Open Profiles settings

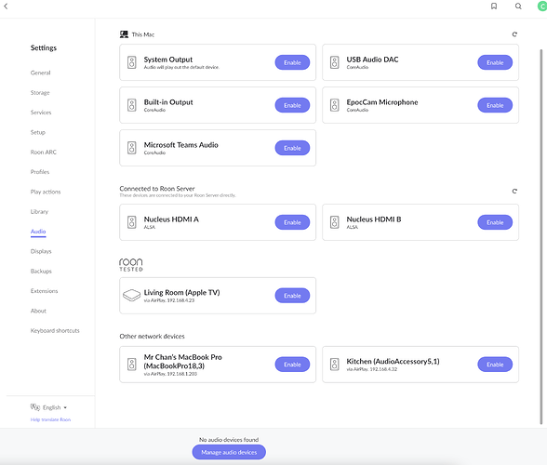coord(40,172)
